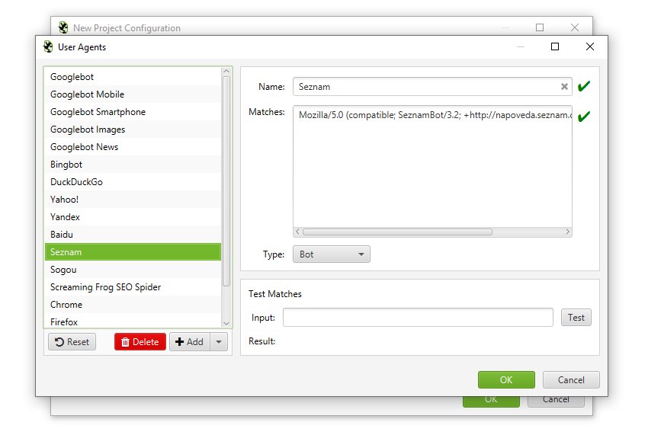Select Sogou in the list

tap(133, 270)
